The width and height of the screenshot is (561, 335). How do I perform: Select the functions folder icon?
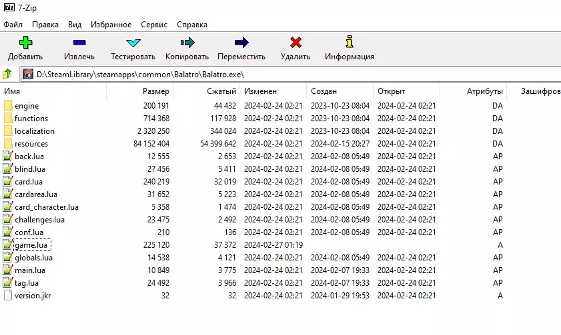pos(8,118)
